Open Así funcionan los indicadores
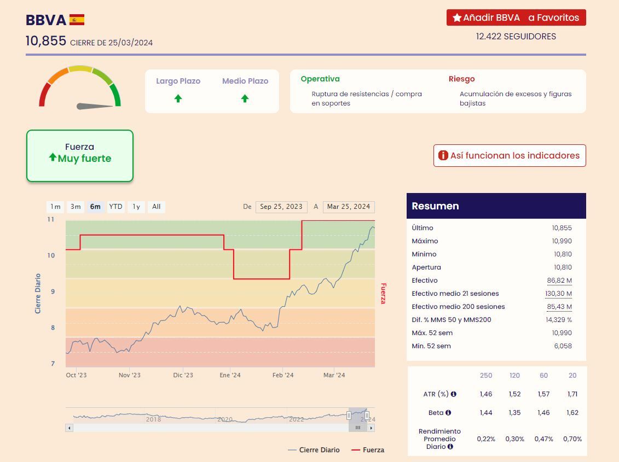 pos(509,155)
